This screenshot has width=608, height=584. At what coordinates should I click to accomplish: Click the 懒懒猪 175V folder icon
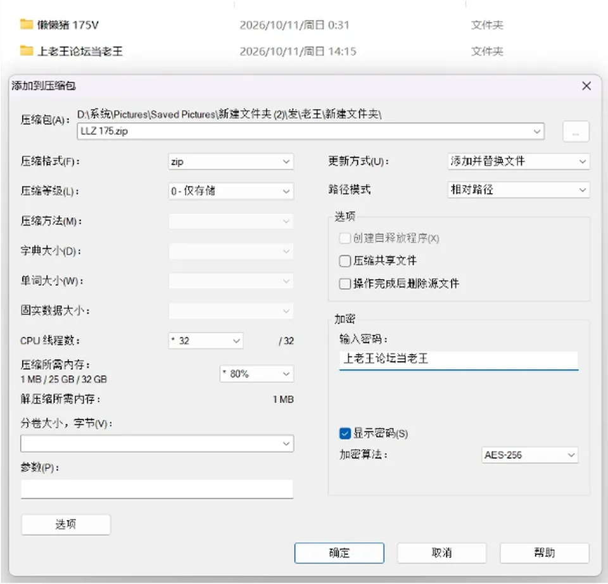tap(27, 25)
